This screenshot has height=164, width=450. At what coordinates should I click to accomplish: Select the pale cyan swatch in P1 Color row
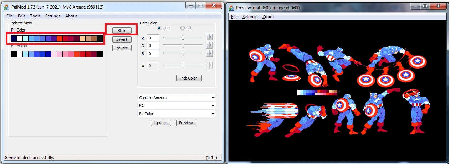point(25,38)
